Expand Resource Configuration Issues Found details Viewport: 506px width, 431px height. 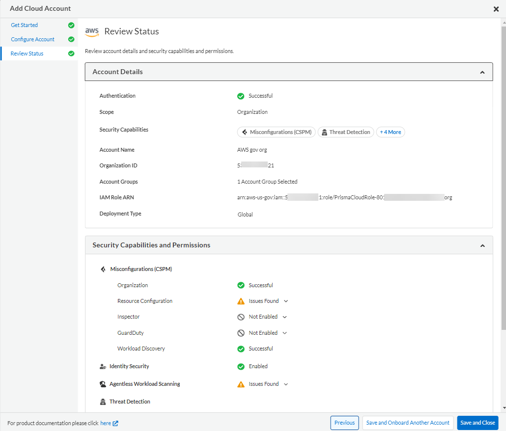pos(286,301)
